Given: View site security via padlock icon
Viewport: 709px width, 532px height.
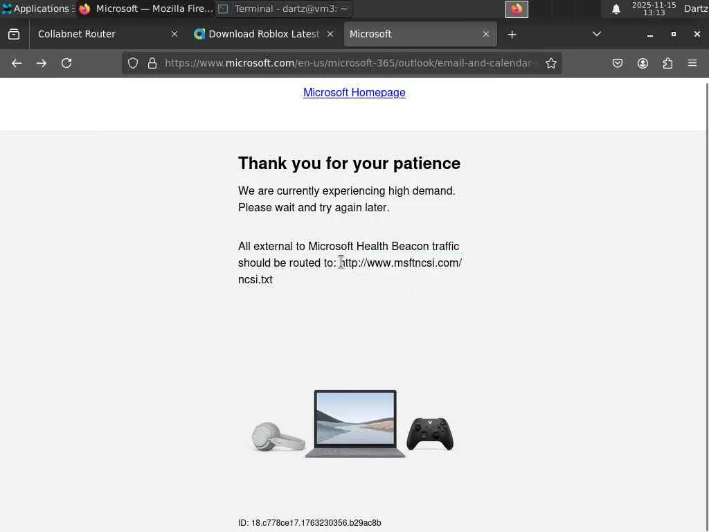Looking at the screenshot, I should (152, 63).
